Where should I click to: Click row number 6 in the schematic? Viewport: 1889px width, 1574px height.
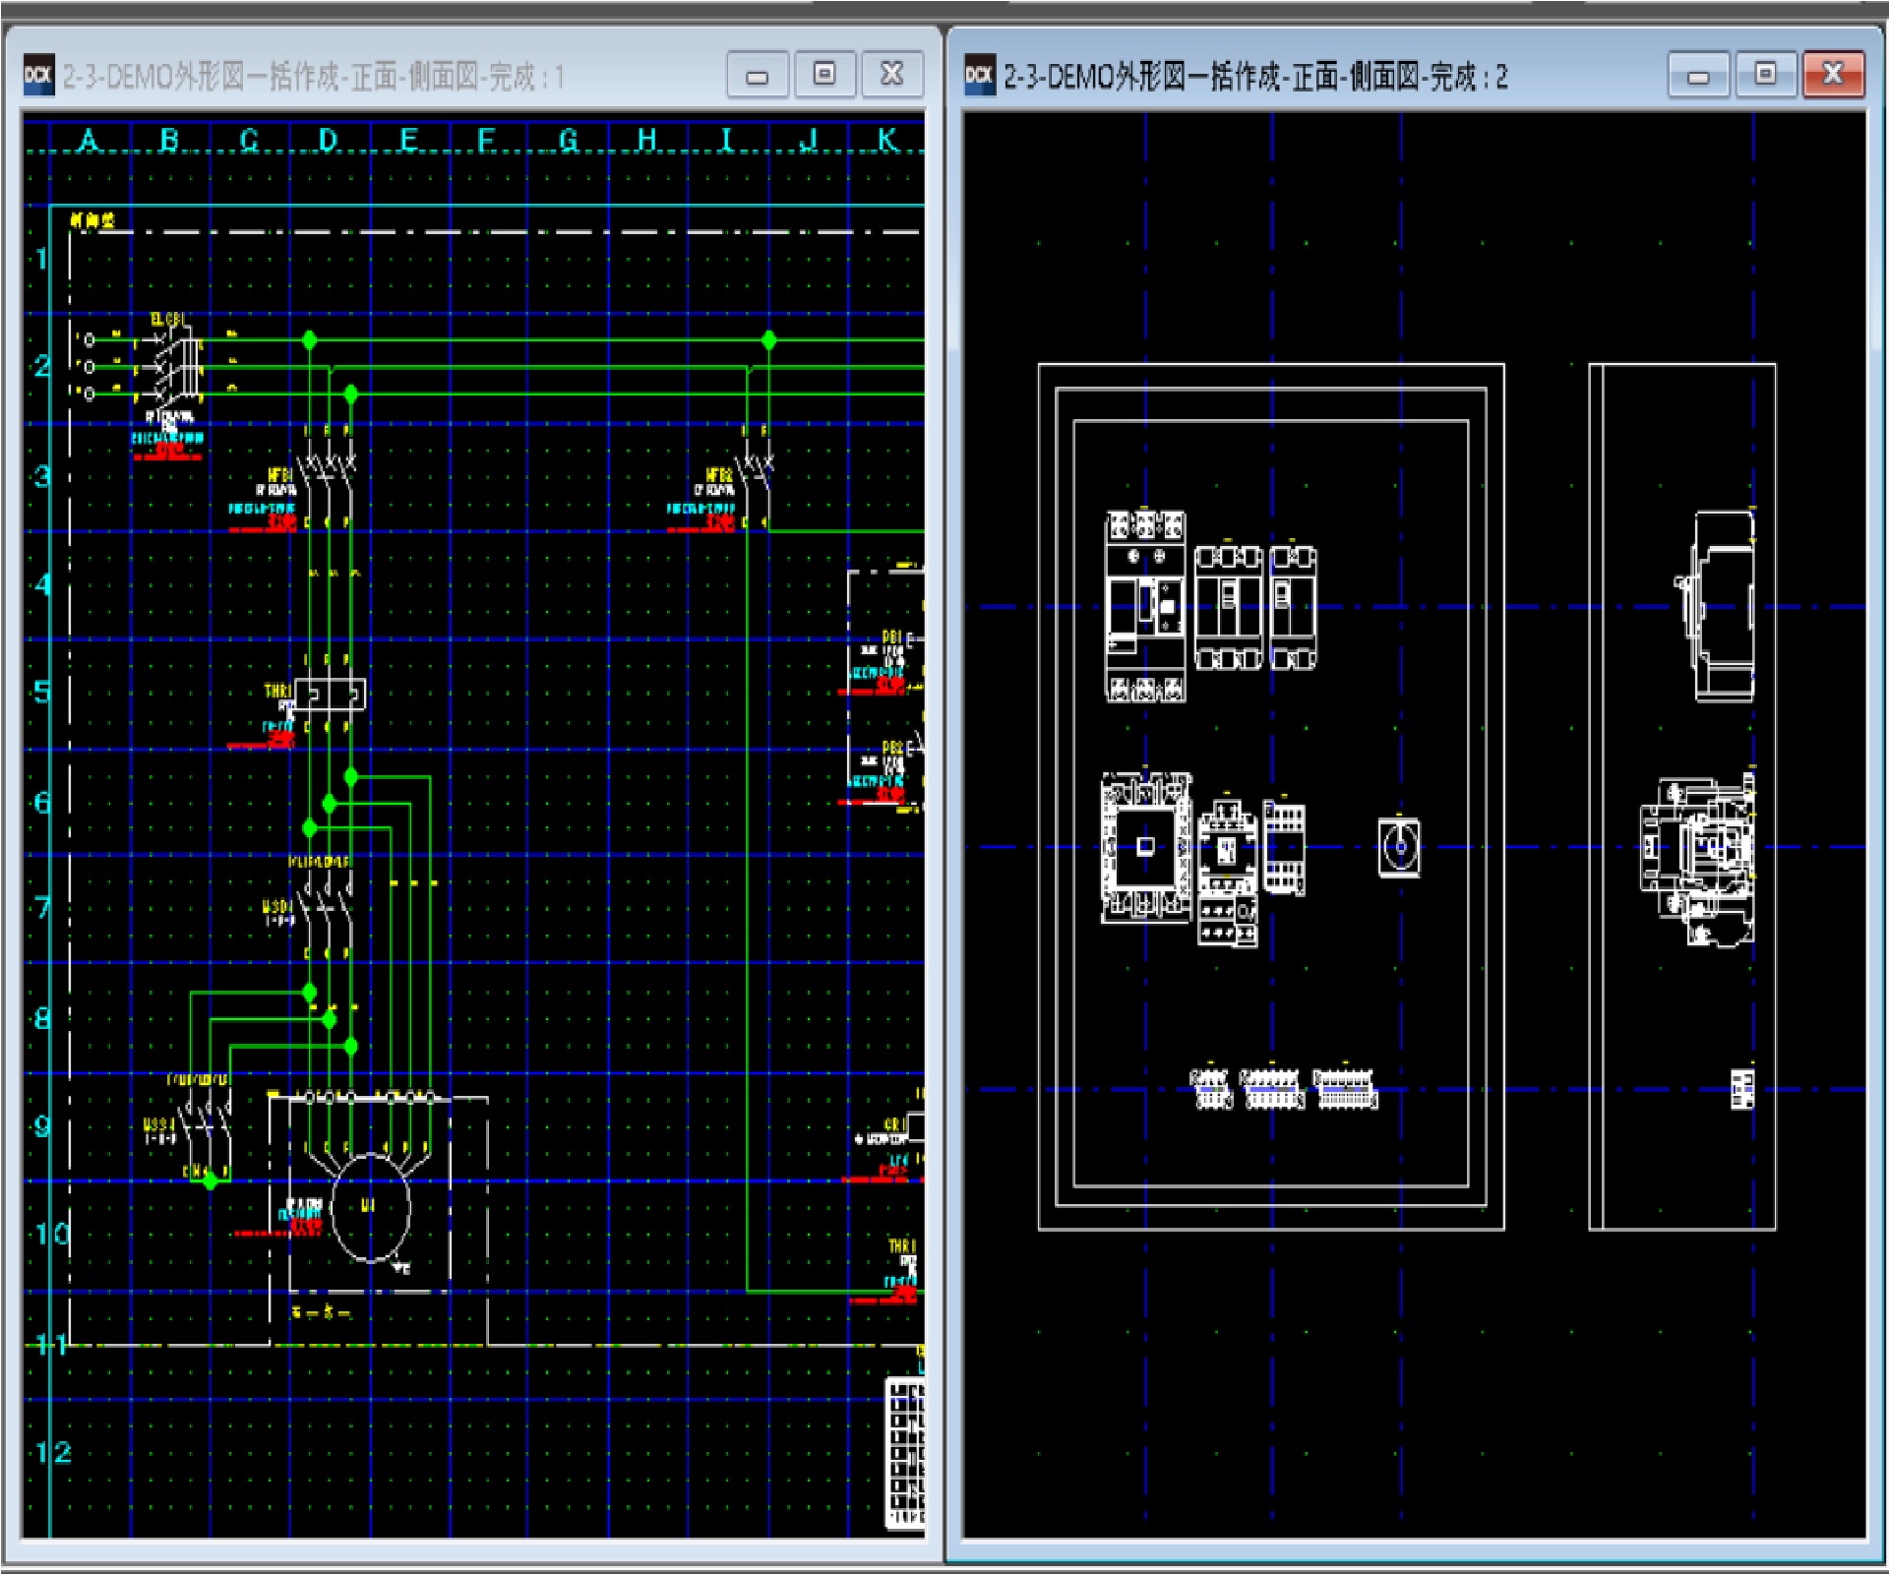(x=41, y=802)
